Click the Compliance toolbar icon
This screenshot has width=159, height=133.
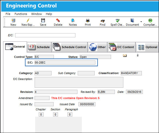click(x=150, y=20)
